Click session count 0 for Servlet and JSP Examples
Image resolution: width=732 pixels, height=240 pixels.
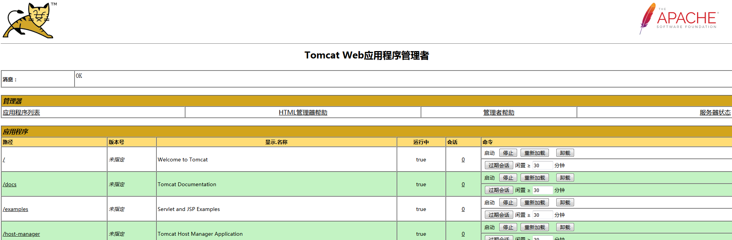[x=463, y=209]
